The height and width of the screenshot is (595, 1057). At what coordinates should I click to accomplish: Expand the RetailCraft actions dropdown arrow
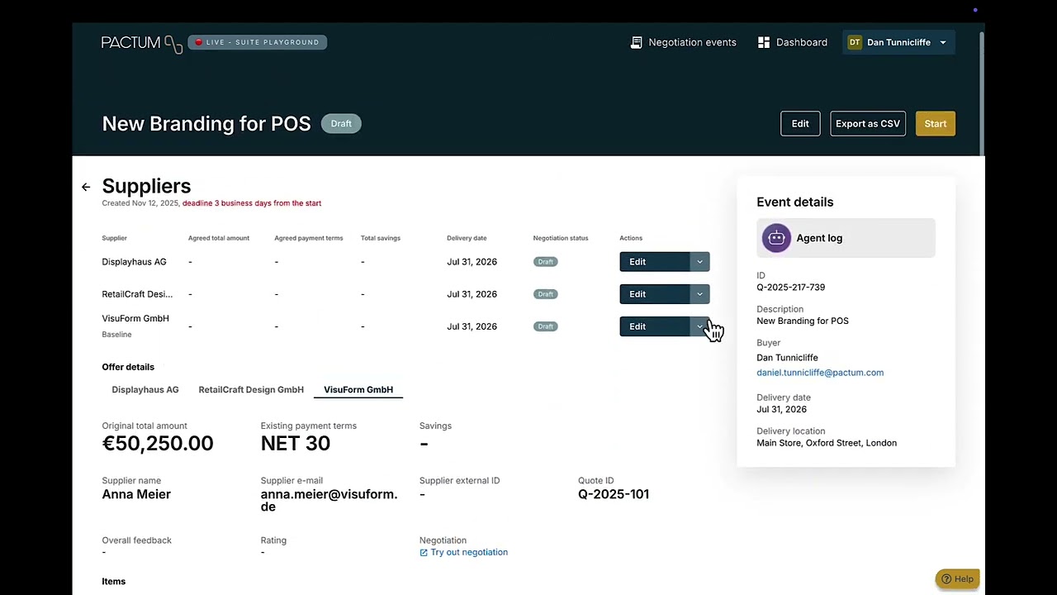(x=699, y=294)
